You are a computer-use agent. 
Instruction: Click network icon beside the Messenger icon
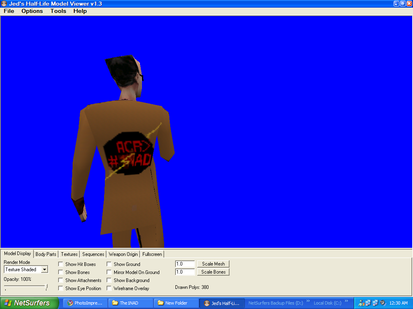click(368, 303)
